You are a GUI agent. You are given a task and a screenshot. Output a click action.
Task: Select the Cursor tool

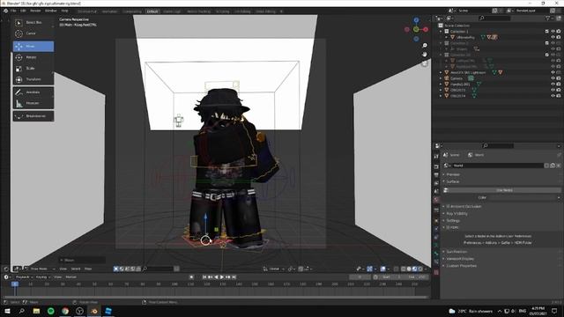(33, 33)
